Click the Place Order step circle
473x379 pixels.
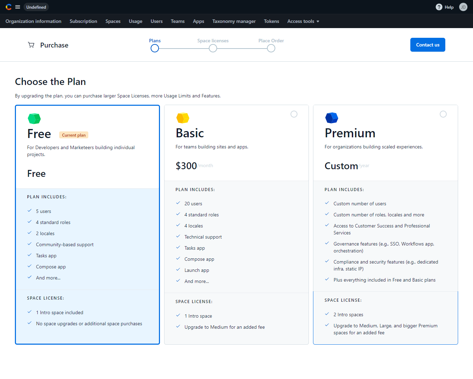point(271,48)
